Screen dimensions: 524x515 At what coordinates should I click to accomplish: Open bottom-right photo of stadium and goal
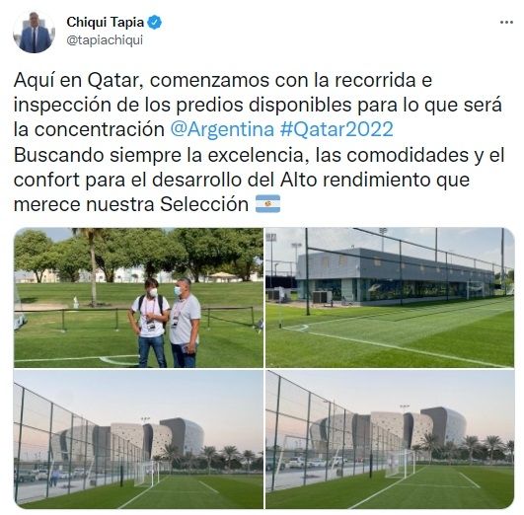390,439
